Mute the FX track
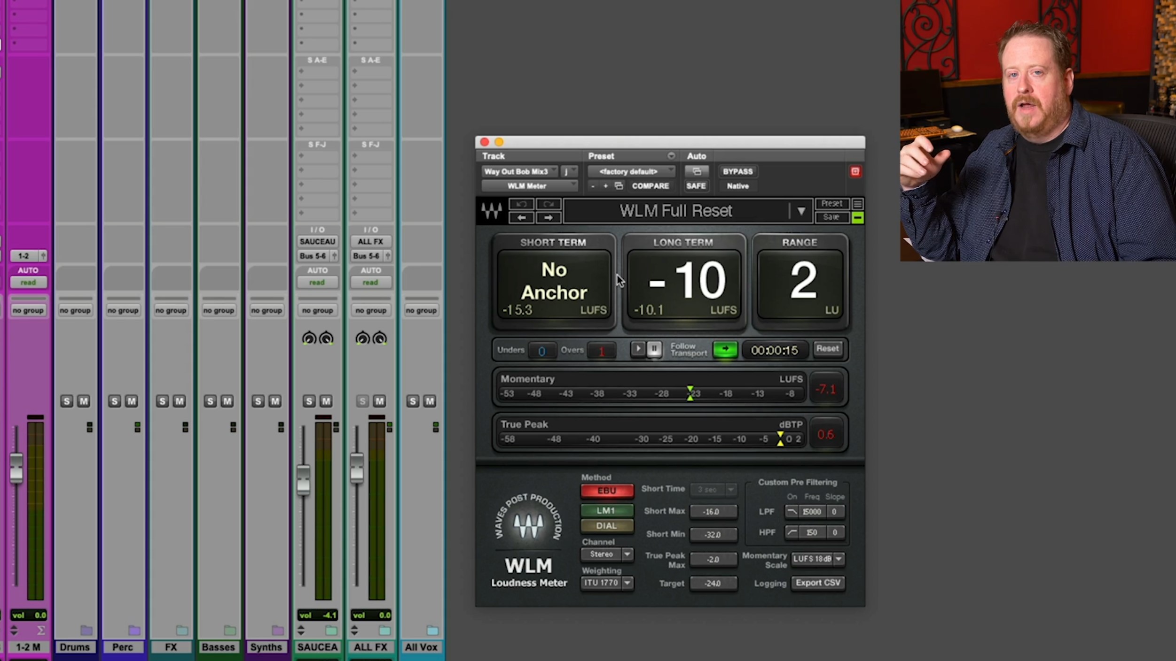 point(179,401)
